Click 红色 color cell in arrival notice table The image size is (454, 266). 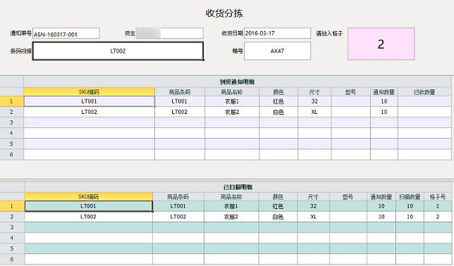[278, 101]
